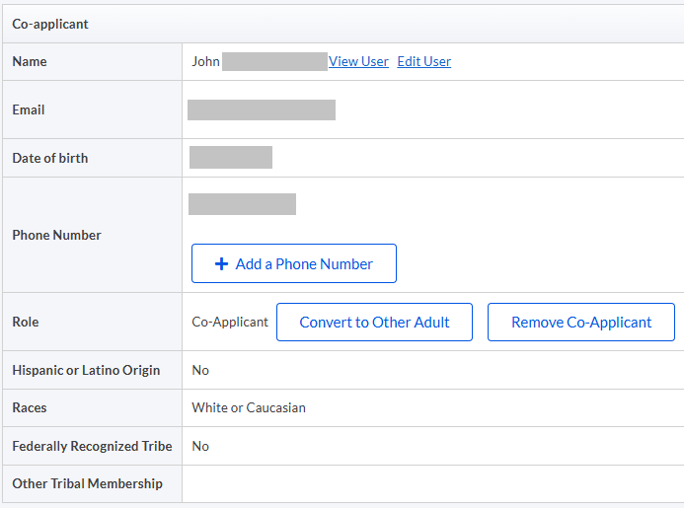Click the Races row label
The height and width of the screenshot is (508, 684).
click(x=30, y=407)
